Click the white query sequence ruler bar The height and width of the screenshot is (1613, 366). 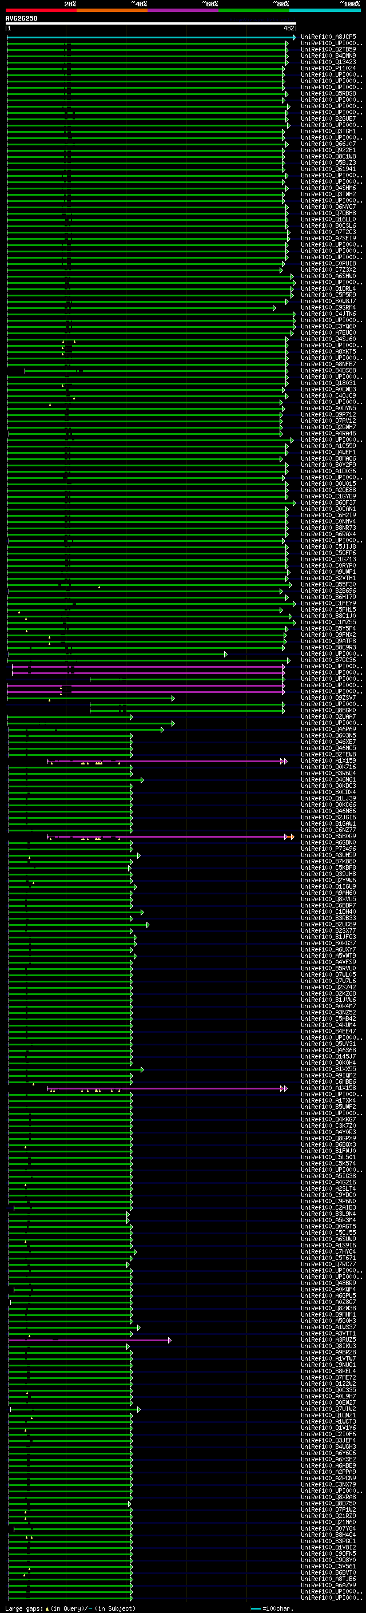click(151, 24)
